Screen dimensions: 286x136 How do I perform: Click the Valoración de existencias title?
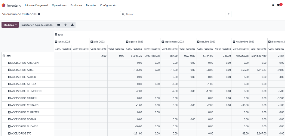tap(19, 14)
